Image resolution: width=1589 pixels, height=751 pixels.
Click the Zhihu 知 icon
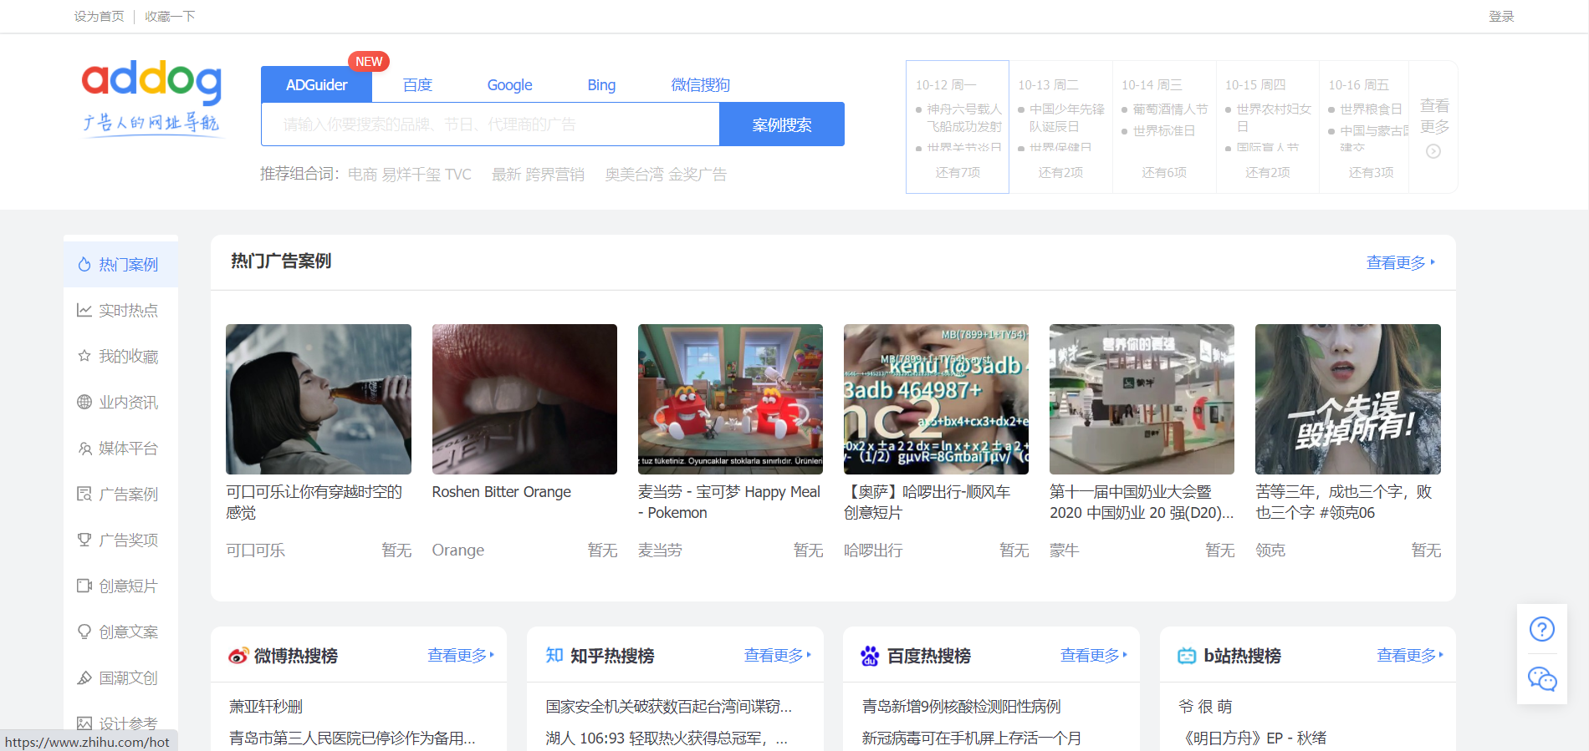point(554,656)
